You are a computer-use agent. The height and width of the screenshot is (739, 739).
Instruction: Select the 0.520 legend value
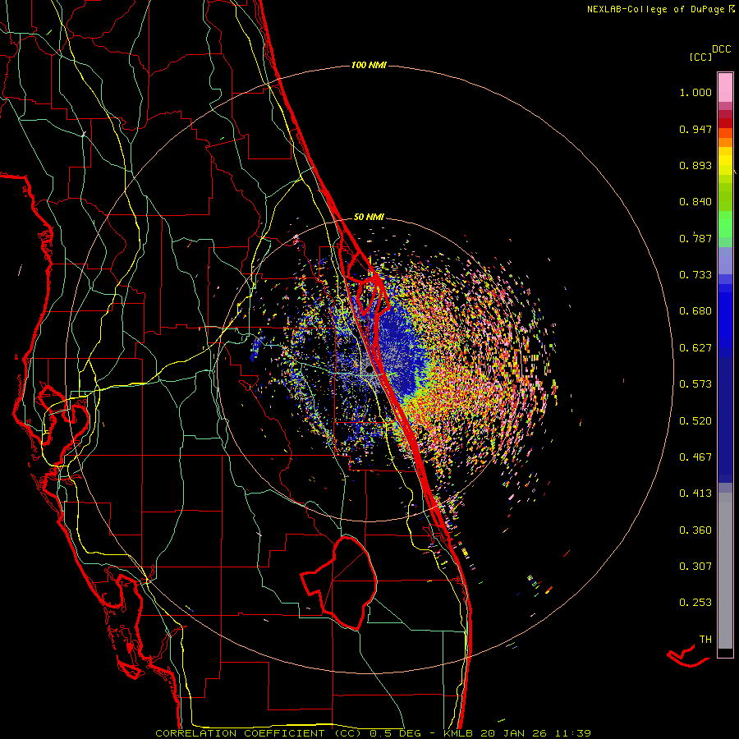point(695,421)
